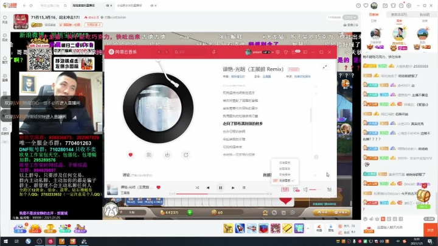Open the emoji picker above chat input

coord(366,219)
